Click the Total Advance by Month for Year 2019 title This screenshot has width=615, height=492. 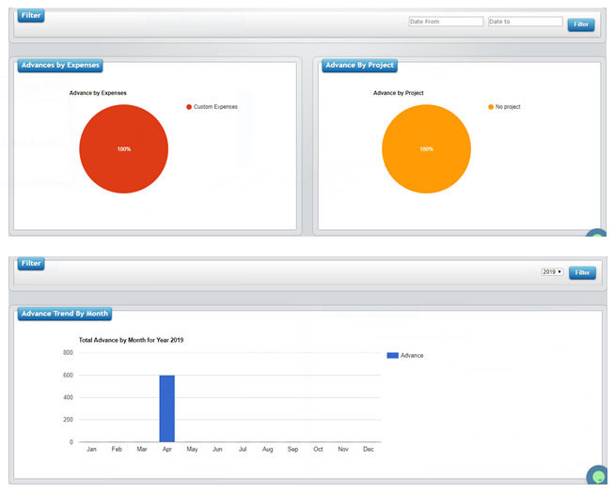[x=131, y=340]
